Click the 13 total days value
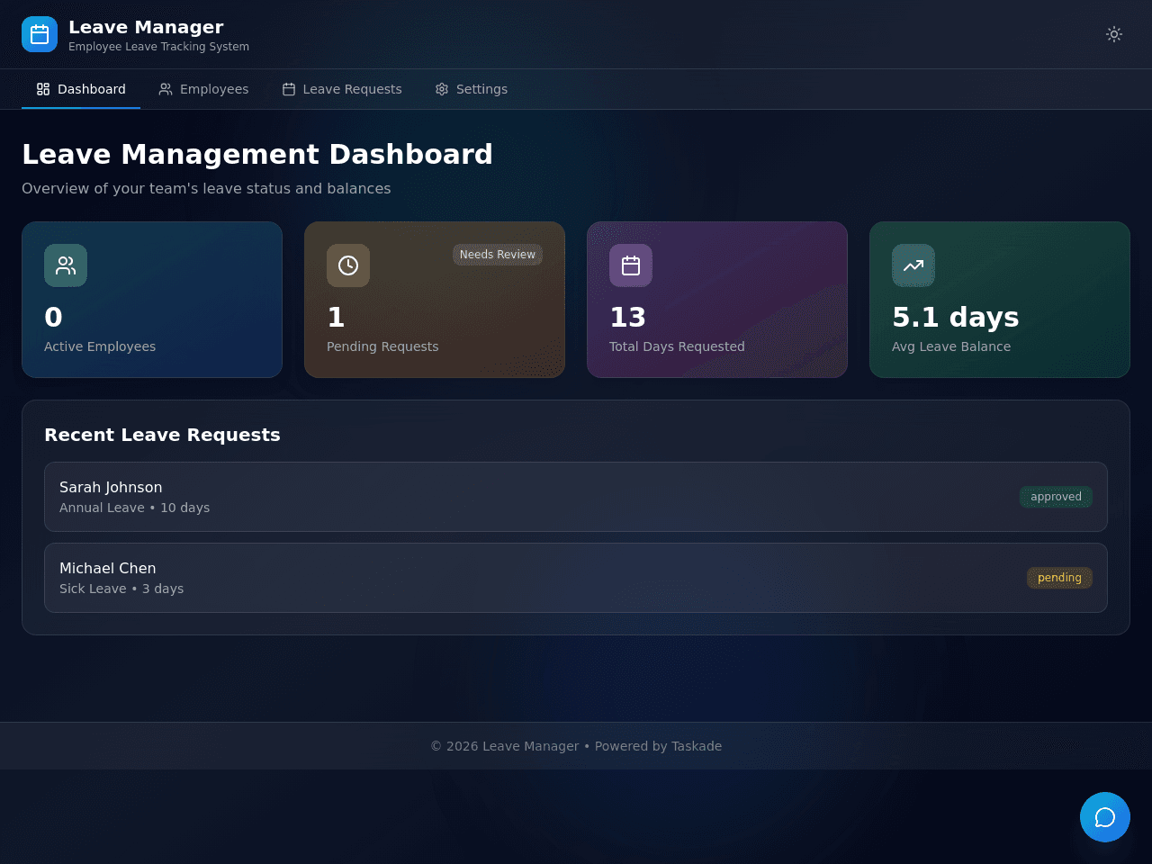Viewport: 1152px width, 864px height. pyautogui.click(x=627, y=317)
